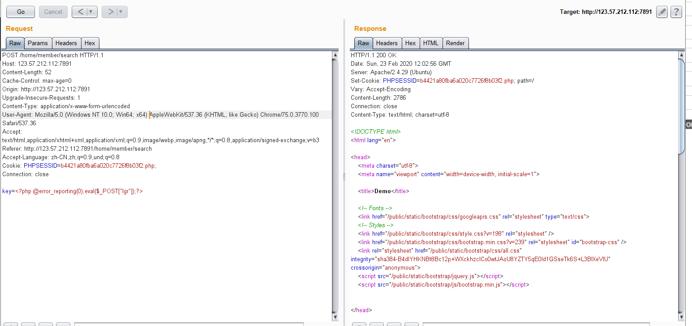Click the googleapis.css link line
Image resolution: width=692 pixels, height=326 pixels.
[x=473, y=217]
